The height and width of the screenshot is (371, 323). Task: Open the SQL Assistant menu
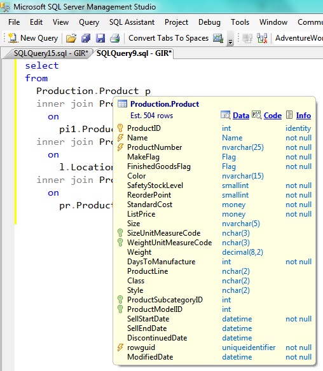132,22
